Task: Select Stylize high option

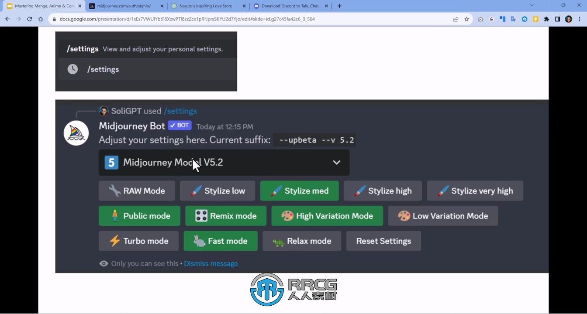Action: (x=383, y=191)
